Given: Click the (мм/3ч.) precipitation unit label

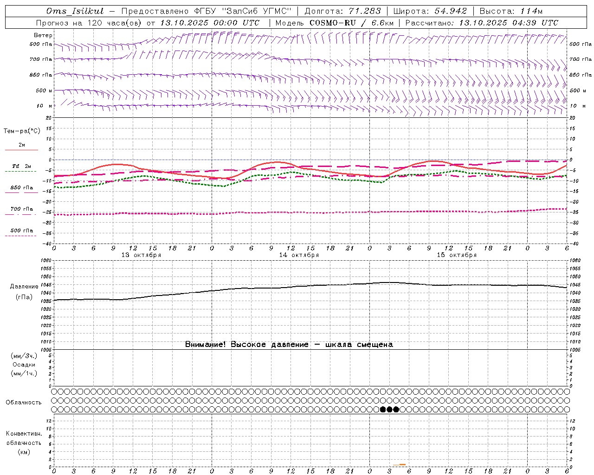Looking at the screenshot, I should [x=24, y=356].
